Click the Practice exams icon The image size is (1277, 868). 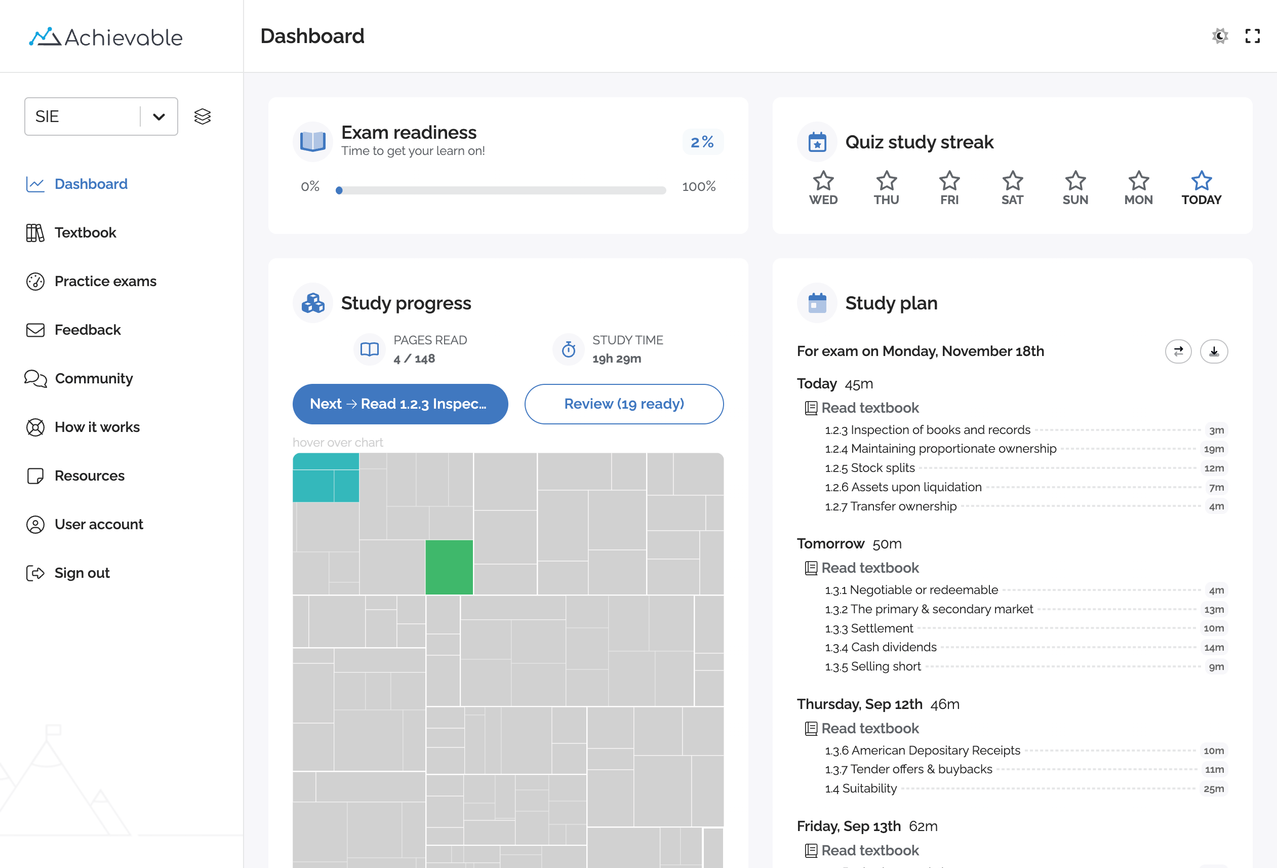coord(35,281)
